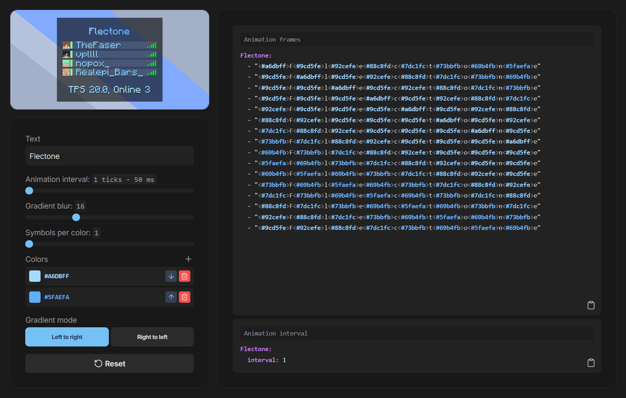Click the #A6DBFF hex code text

click(57, 276)
